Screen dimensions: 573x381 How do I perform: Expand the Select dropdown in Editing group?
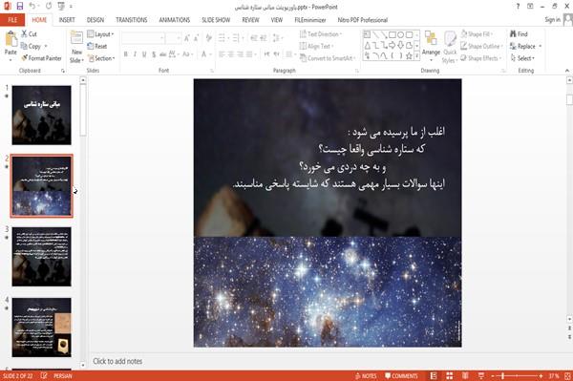point(523,58)
